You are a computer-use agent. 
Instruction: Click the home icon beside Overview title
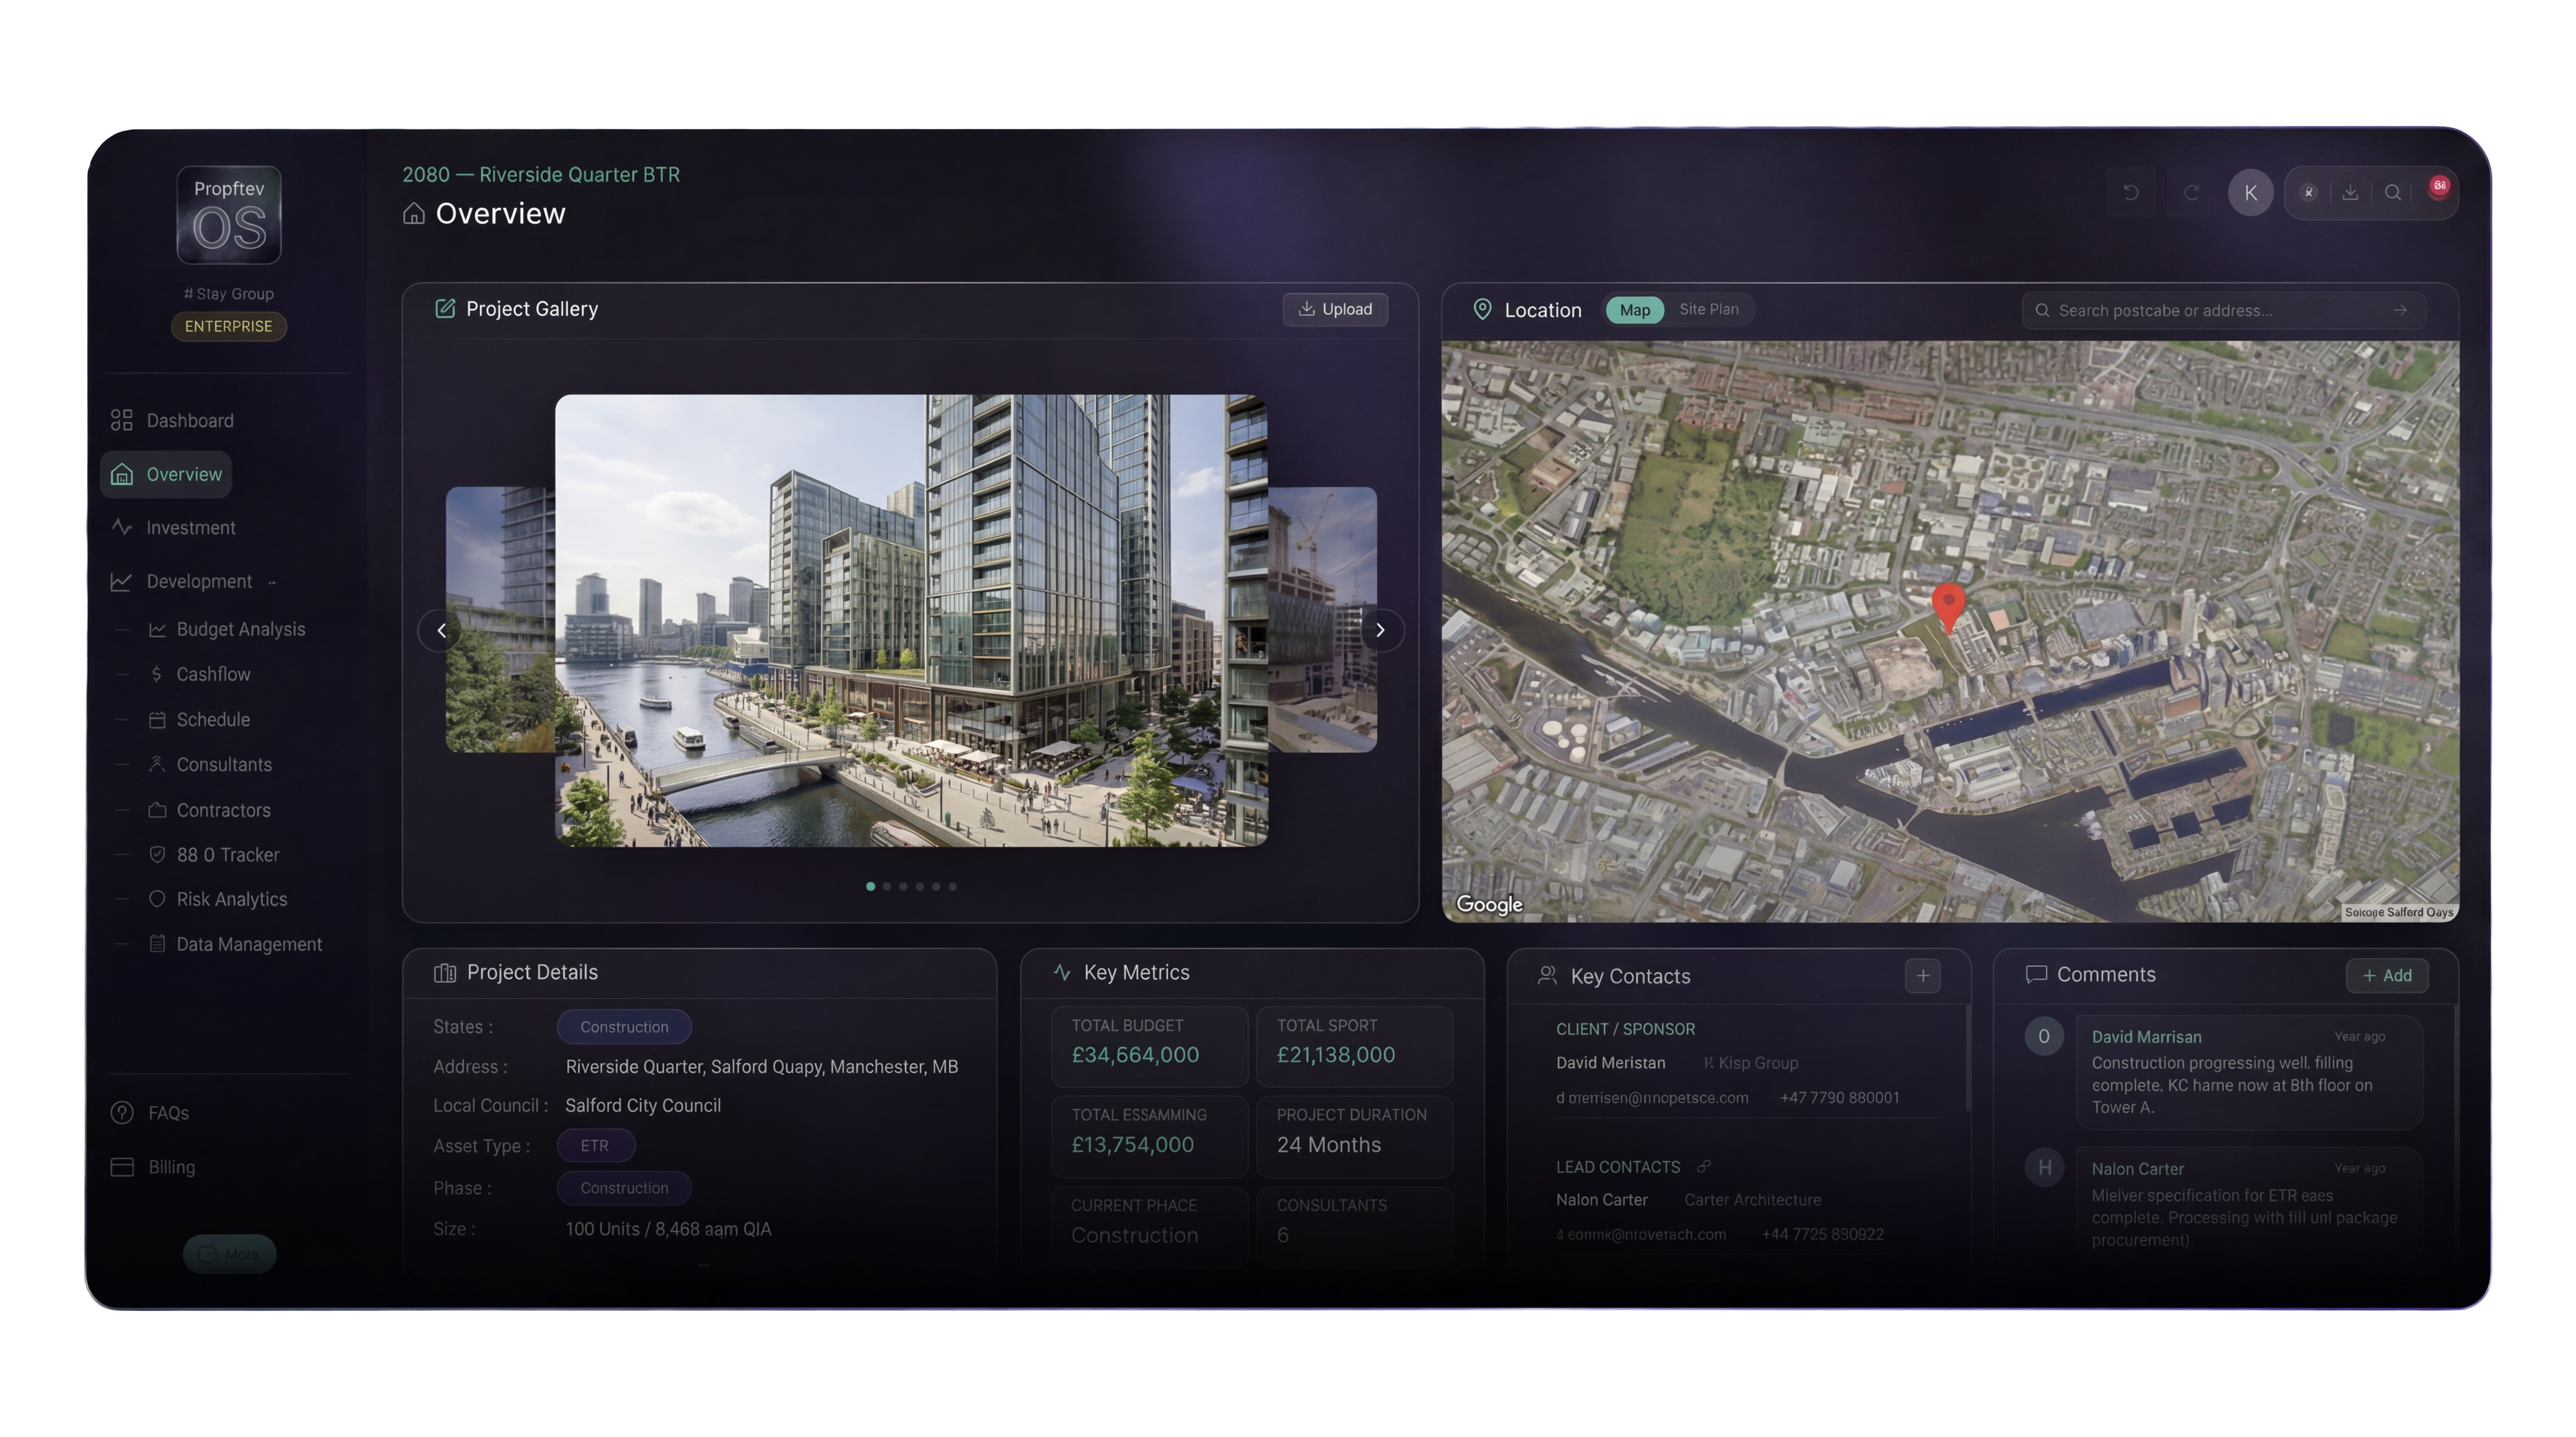[x=414, y=214]
